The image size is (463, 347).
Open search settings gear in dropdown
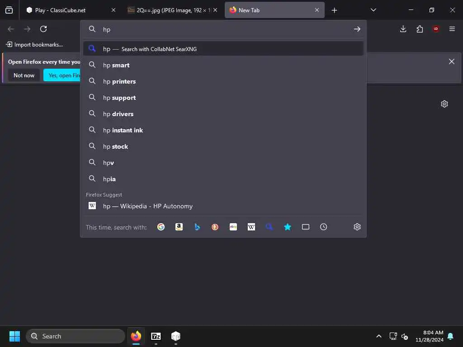pos(357,227)
